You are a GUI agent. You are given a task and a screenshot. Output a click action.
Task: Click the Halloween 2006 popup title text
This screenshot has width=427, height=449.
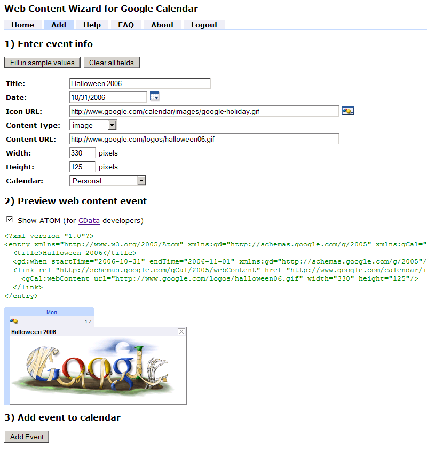[x=34, y=332]
